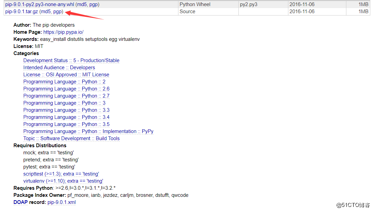373x211 pixels.
Task: Select the 1MB size in the tar.gz row
Action: click(363, 11)
